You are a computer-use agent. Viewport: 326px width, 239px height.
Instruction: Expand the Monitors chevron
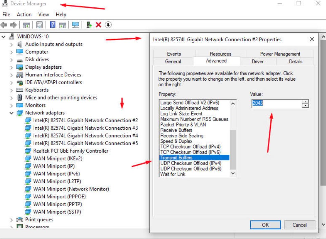pos(12,106)
